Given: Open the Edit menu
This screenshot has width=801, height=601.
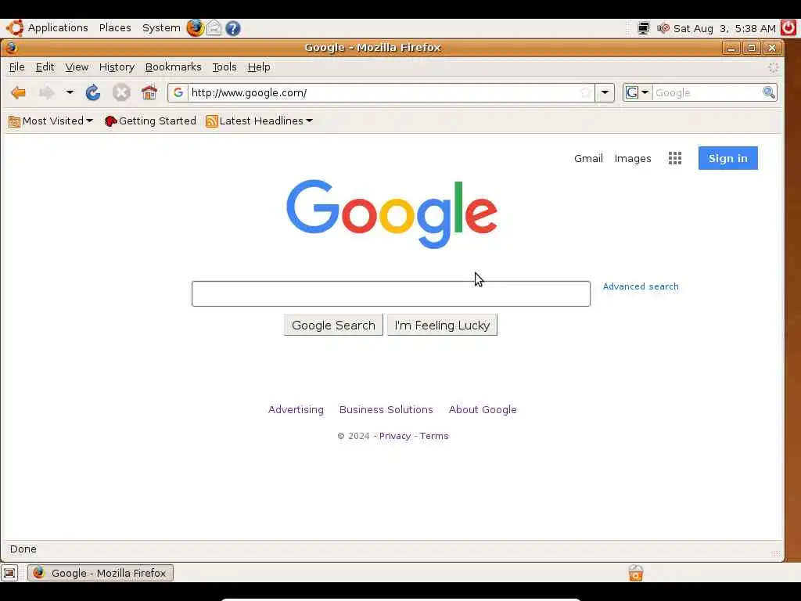Looking at the screenshot, I should (45, 67).
